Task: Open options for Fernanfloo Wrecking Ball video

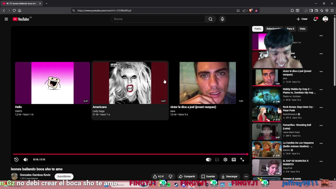Action: 321,125
